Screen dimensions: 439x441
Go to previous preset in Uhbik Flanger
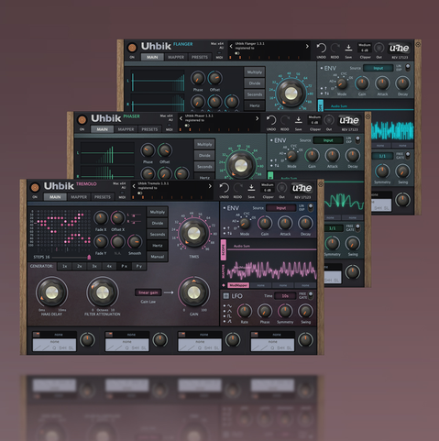(x=231, y=46)
